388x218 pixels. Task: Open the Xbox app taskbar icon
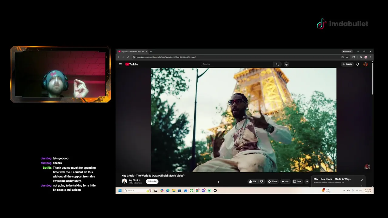tap(192, 190)
